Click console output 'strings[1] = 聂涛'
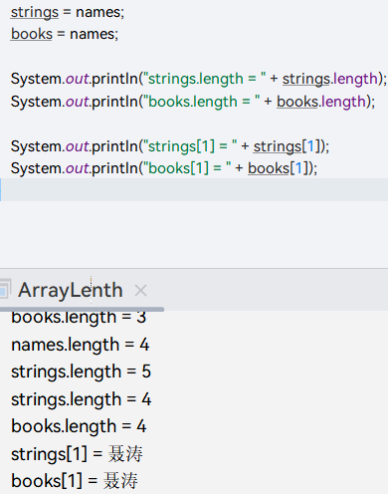 (x=77, y=454)
